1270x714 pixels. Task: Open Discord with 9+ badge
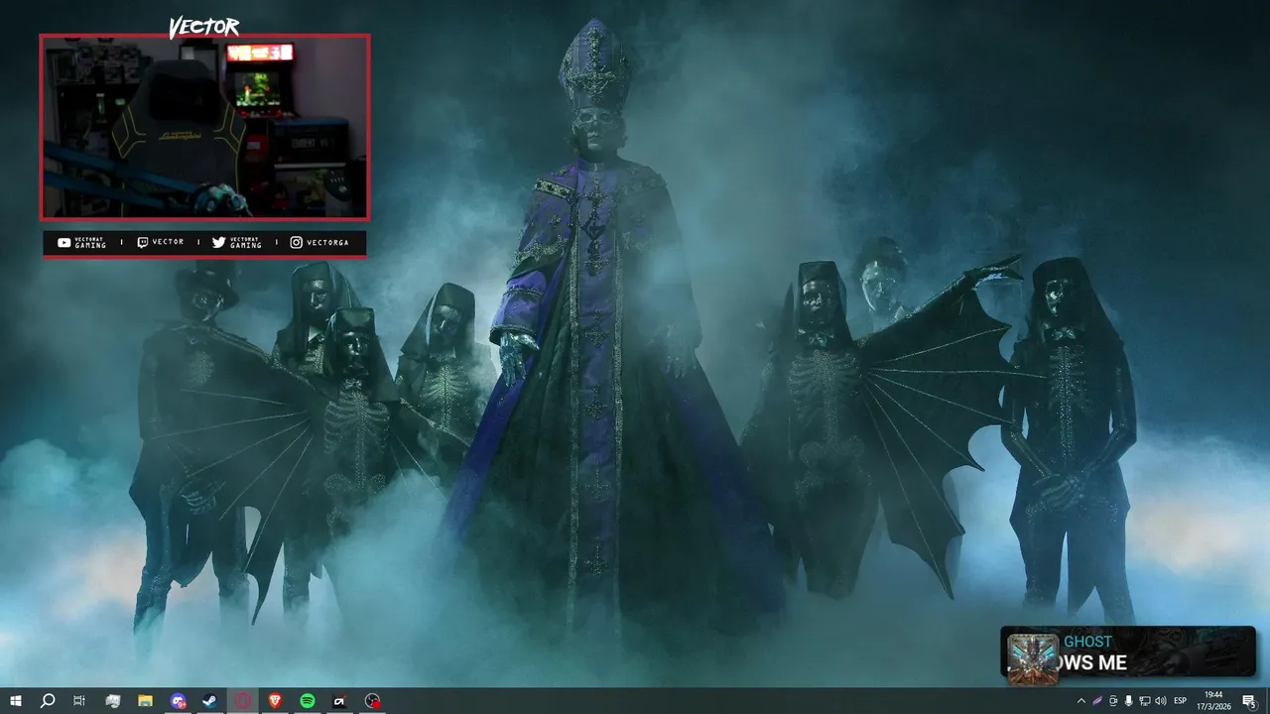[178, 701]
